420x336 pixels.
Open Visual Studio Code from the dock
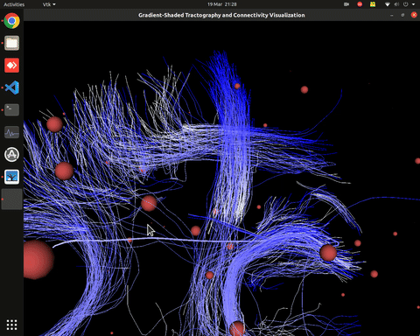pyautogui.click(x=11, y=87)
